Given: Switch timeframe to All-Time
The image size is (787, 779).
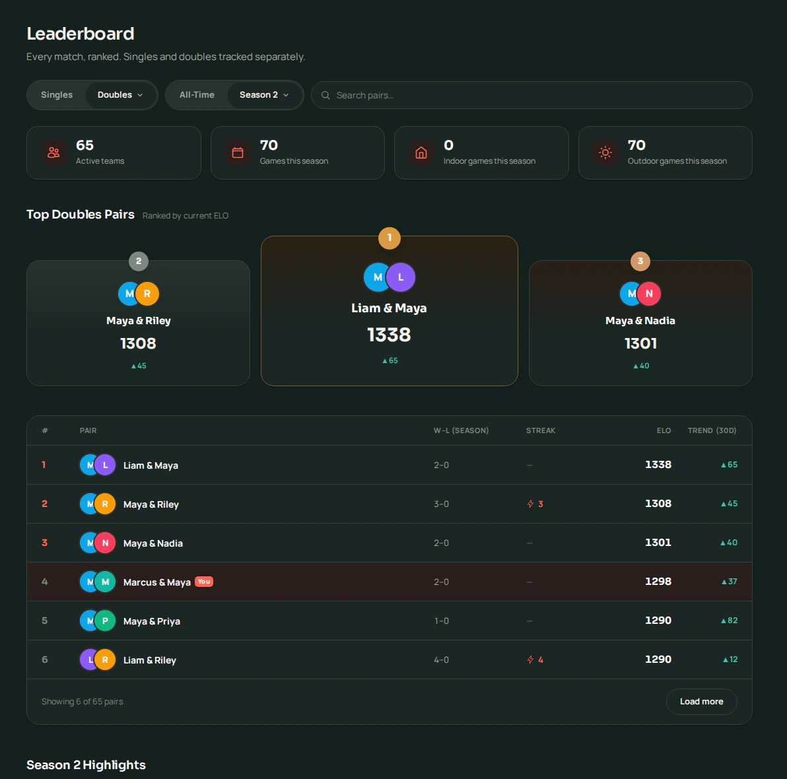Looking at the screenshot, I should coord(197,95).
